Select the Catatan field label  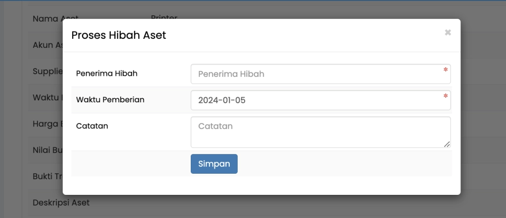coord(92,125)
